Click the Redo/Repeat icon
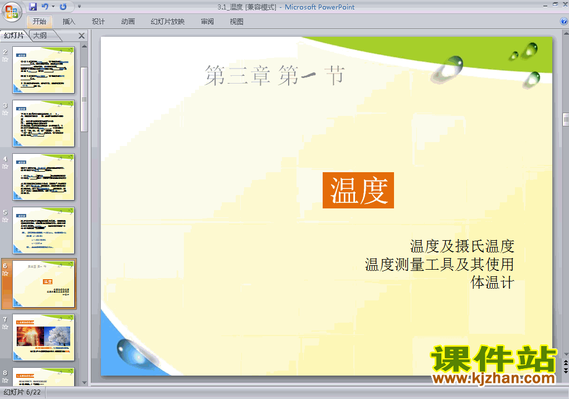569x399 pixels. coord(63,7)
